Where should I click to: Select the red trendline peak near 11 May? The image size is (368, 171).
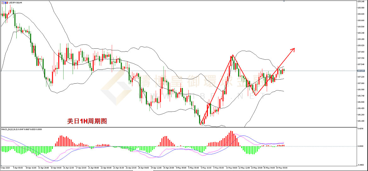232,55
